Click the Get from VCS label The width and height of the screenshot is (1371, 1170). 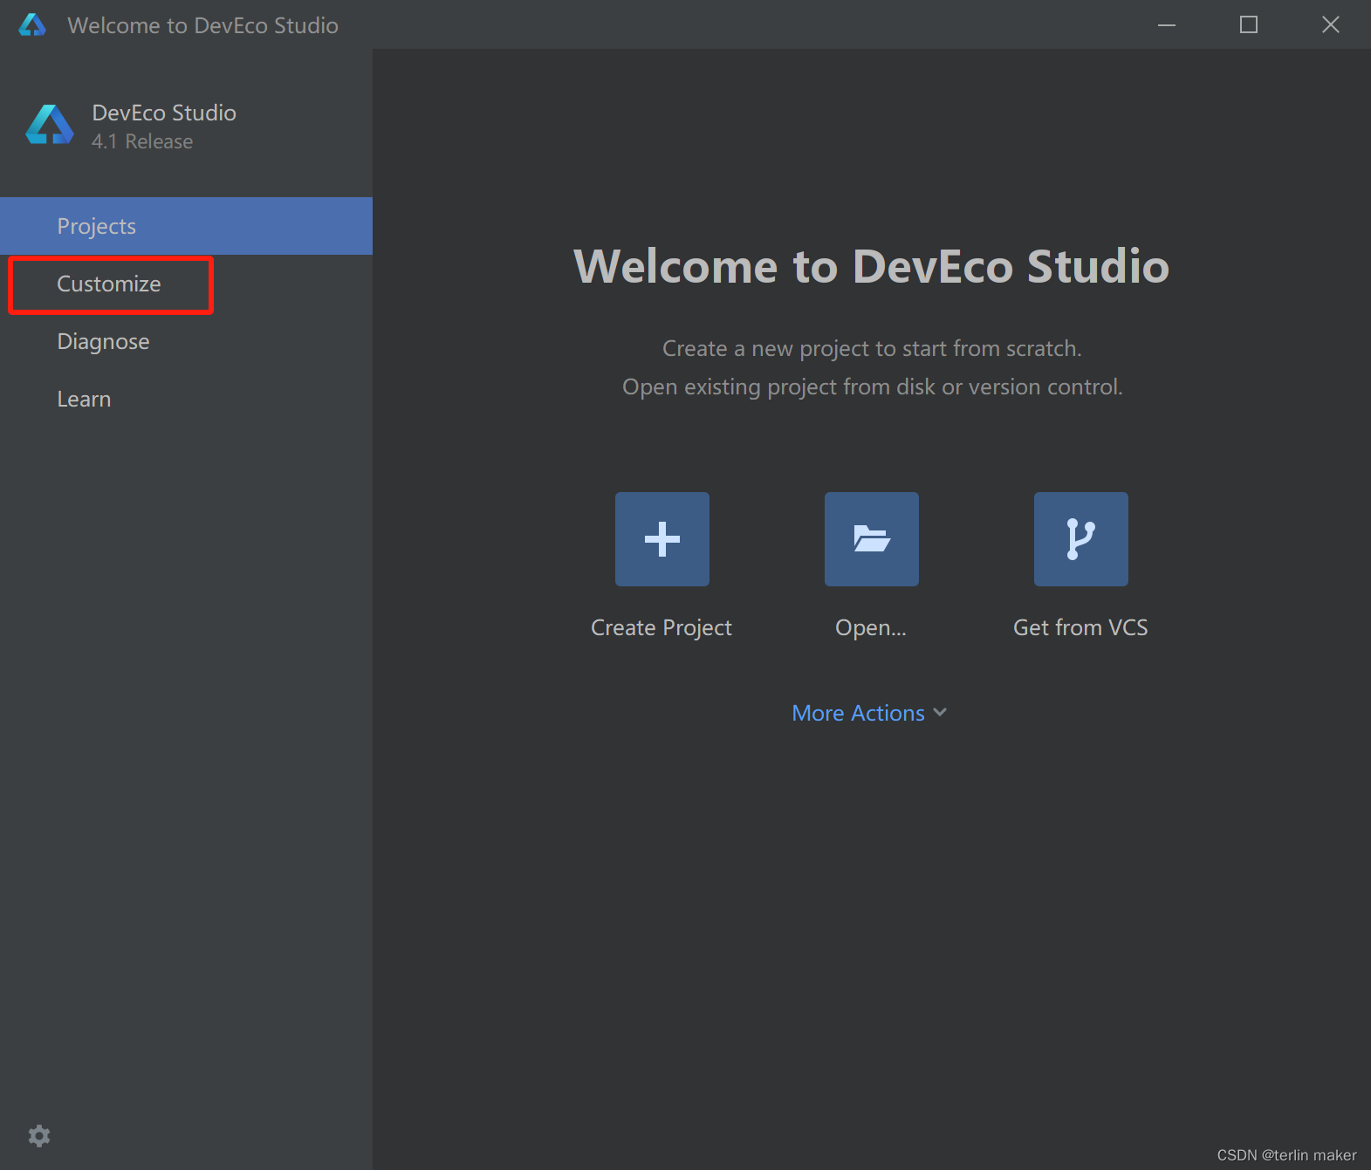click(x=1080, y=627)
